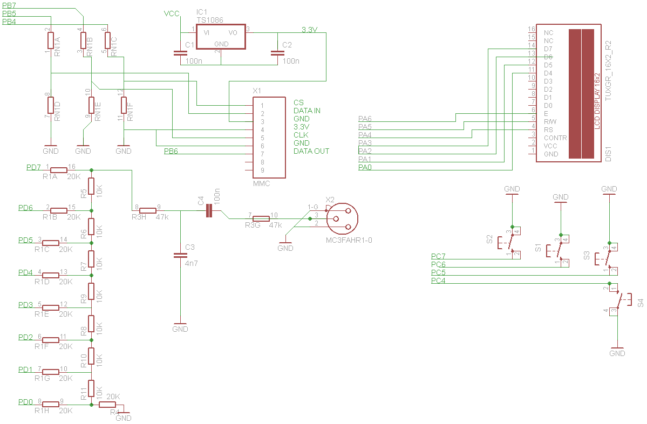The height and width of the screenshot is (424, 647).
Task: Select resistor R3H 47k symbol
Action: 147,210
